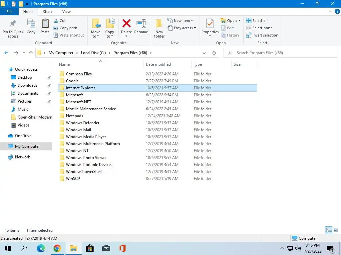The height and width of the screenshot is (255, 341).
Task: Open Documents in navigation pane
Action: 28,93
